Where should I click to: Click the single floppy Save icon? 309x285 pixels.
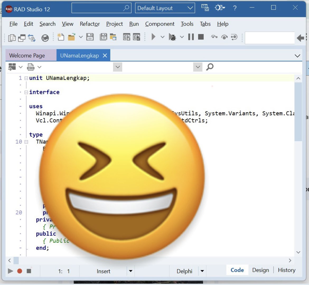pos(90,37)
